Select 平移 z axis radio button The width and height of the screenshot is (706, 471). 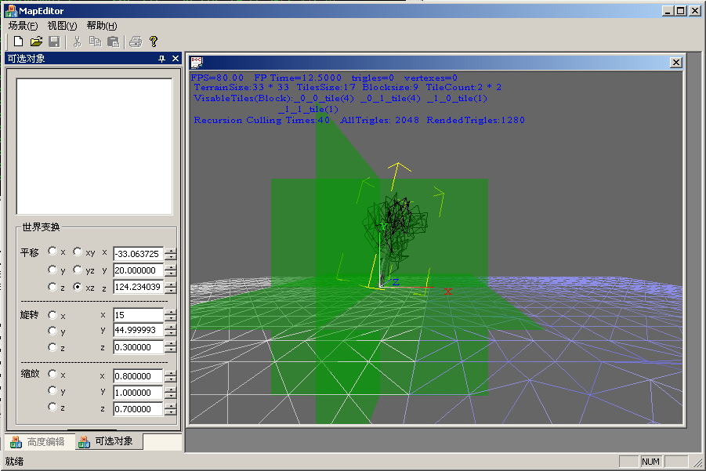click(x=52, y=287)
